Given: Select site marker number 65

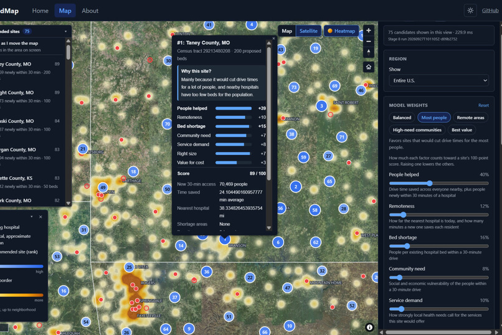Looking at the screenshot, I should pyautogui.click(x=329, y=181).
